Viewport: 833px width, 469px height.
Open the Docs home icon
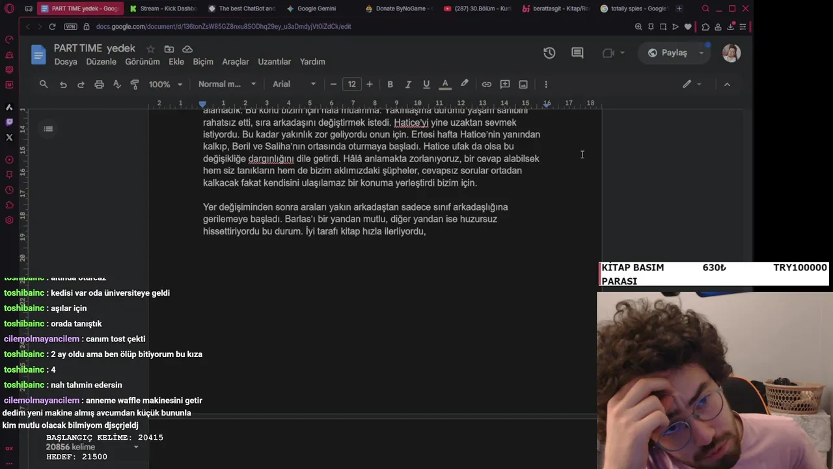tap(38, 55)
